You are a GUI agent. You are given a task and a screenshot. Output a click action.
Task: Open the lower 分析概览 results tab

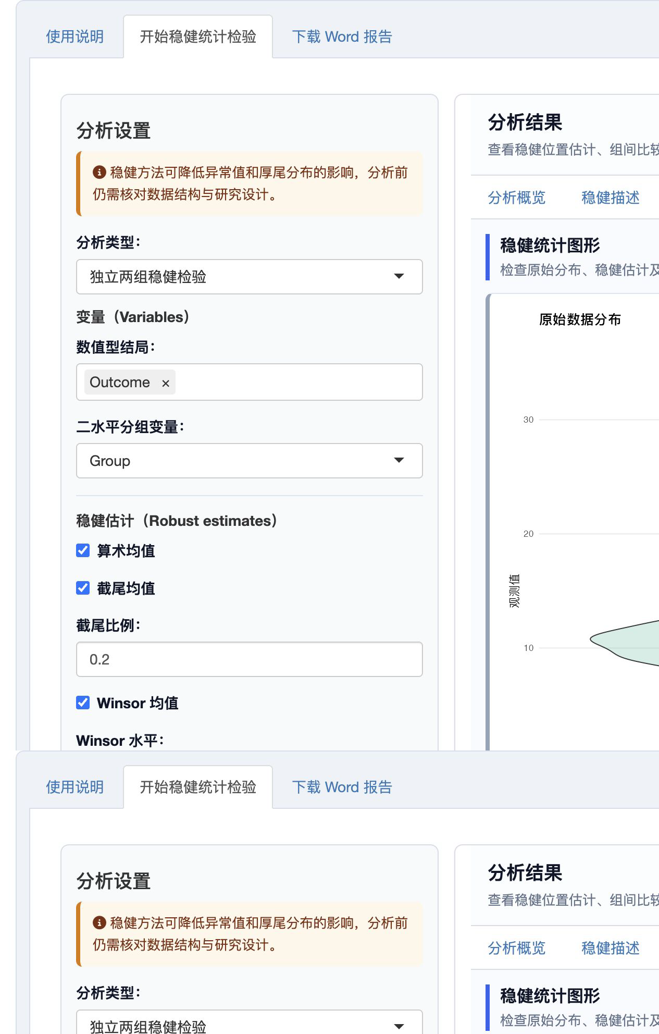[x=516, y=948]
